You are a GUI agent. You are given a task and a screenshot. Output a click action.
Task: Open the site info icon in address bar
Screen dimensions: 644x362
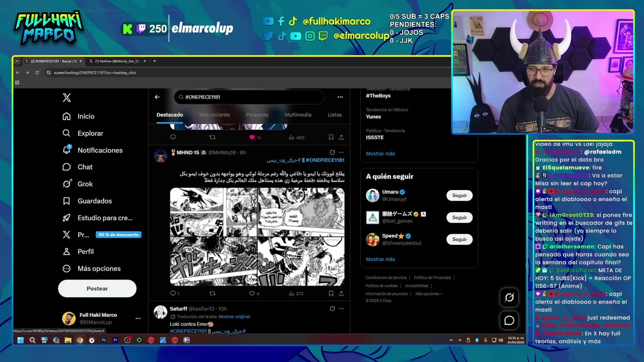(49, 72)
